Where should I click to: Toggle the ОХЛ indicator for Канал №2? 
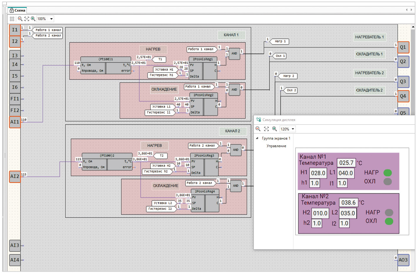click(389, 221)
